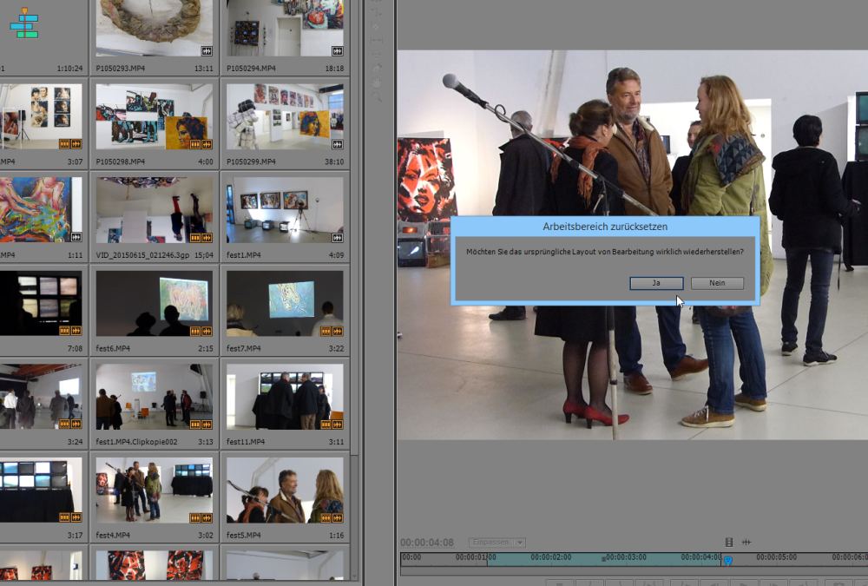
Task: Click the 00:00:04:08 timecode field
Action: coord(427,543)
